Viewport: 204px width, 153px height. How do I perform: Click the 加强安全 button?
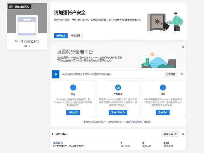tap(61, 35)
